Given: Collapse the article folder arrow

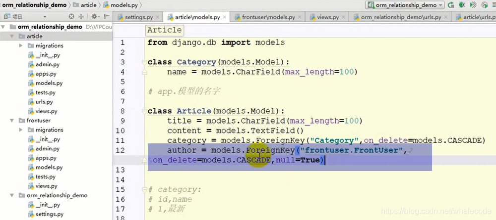Looking at the screenshot, I should point(12,36).
